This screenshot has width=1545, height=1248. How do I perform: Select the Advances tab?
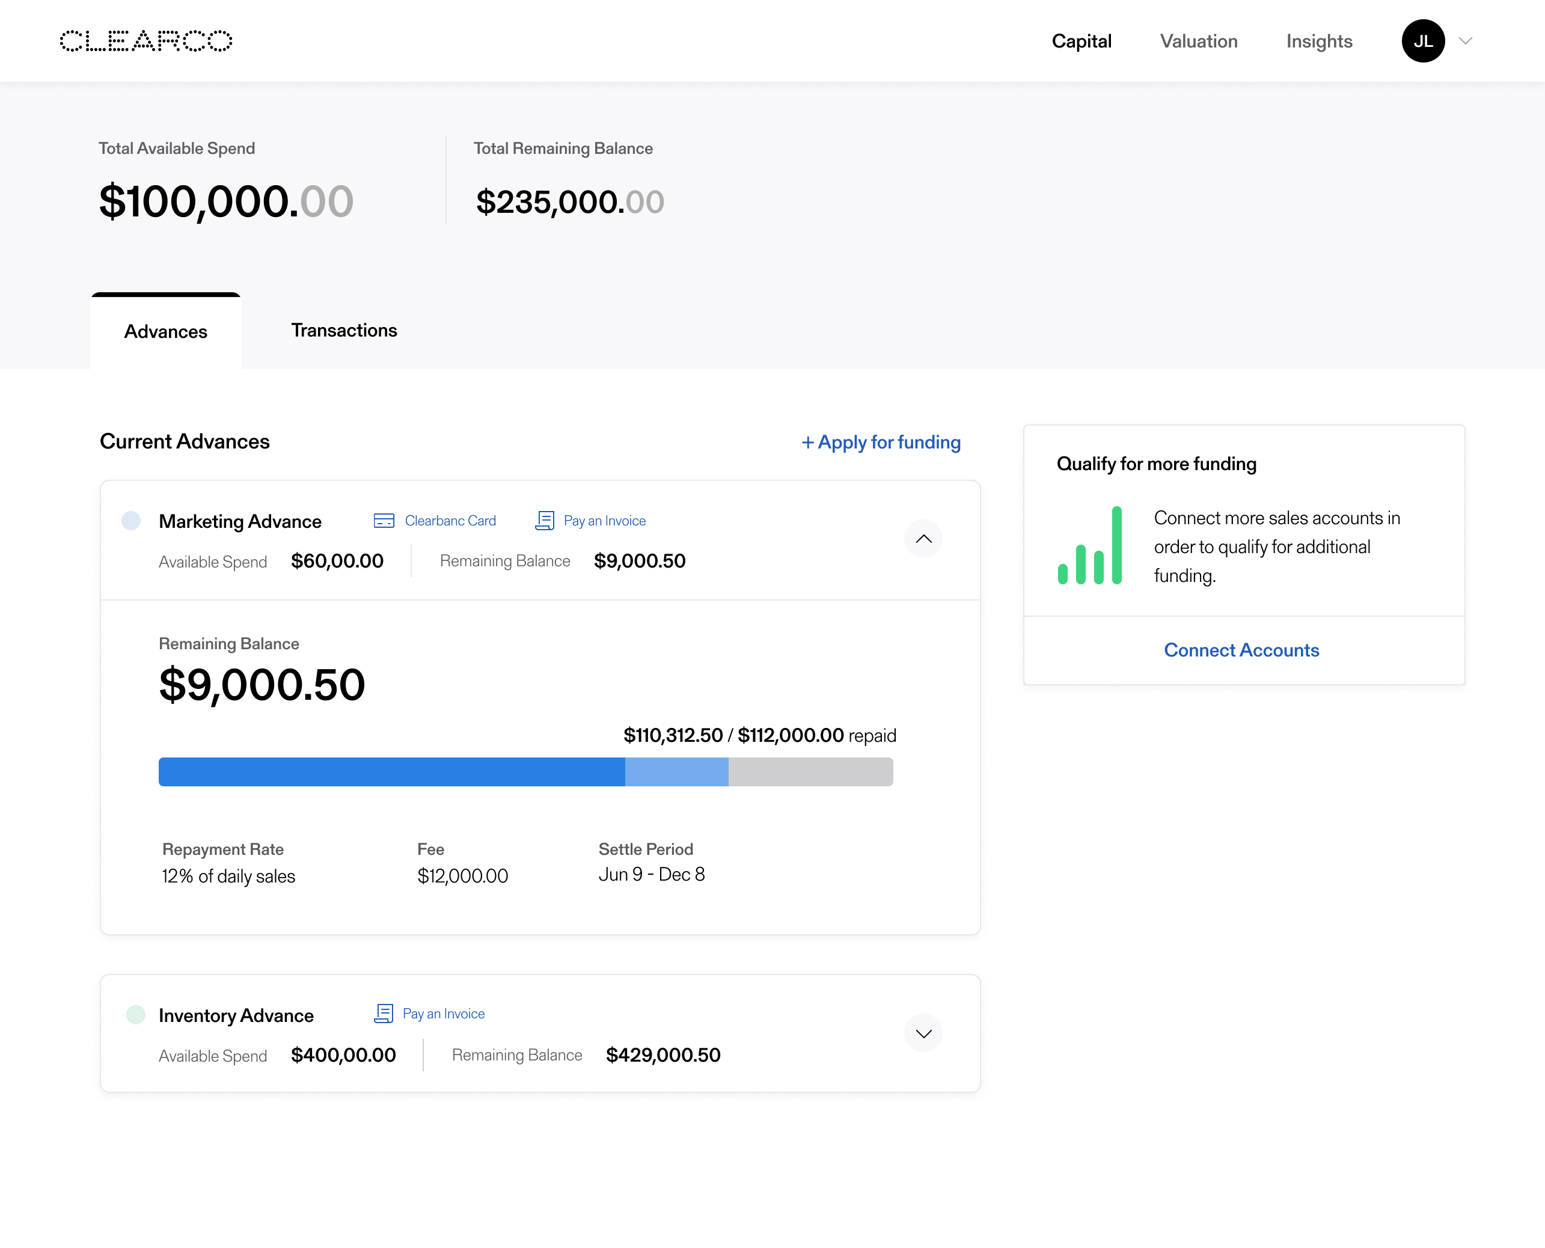click(x=165, y=332)
